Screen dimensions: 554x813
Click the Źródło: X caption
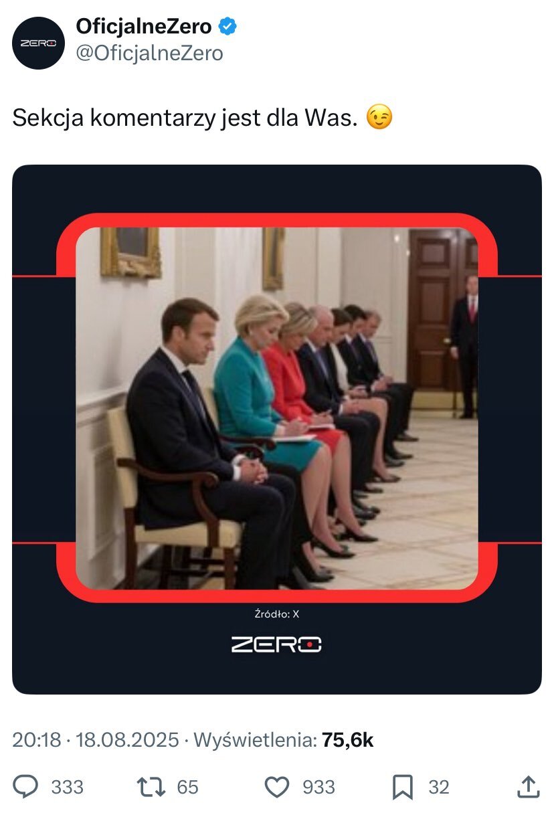click(277, 614)
